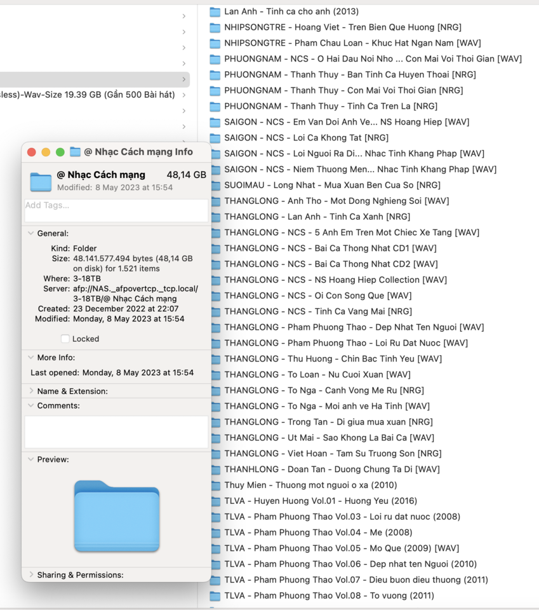Screen dimensions: 539x610
Task: Click folder icon of SAIGON - NCS - Em Van Doi Anh Ve
Action: point(215,122)
